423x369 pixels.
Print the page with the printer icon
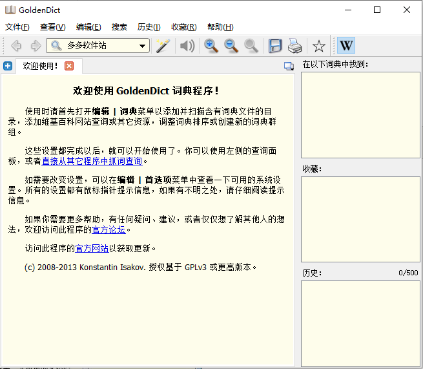(x=294, y=46)
